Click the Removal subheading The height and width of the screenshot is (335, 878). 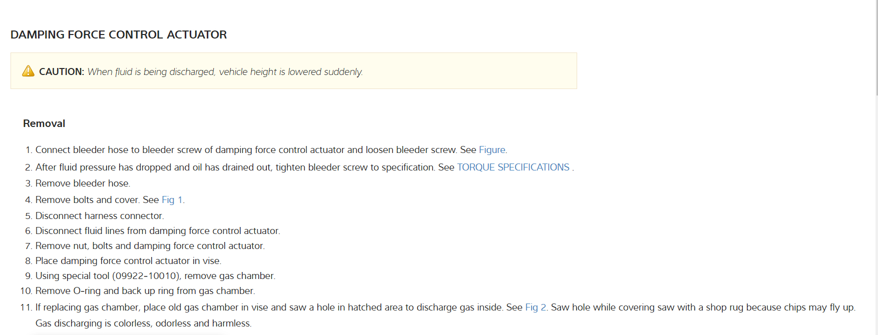[44, 123]
